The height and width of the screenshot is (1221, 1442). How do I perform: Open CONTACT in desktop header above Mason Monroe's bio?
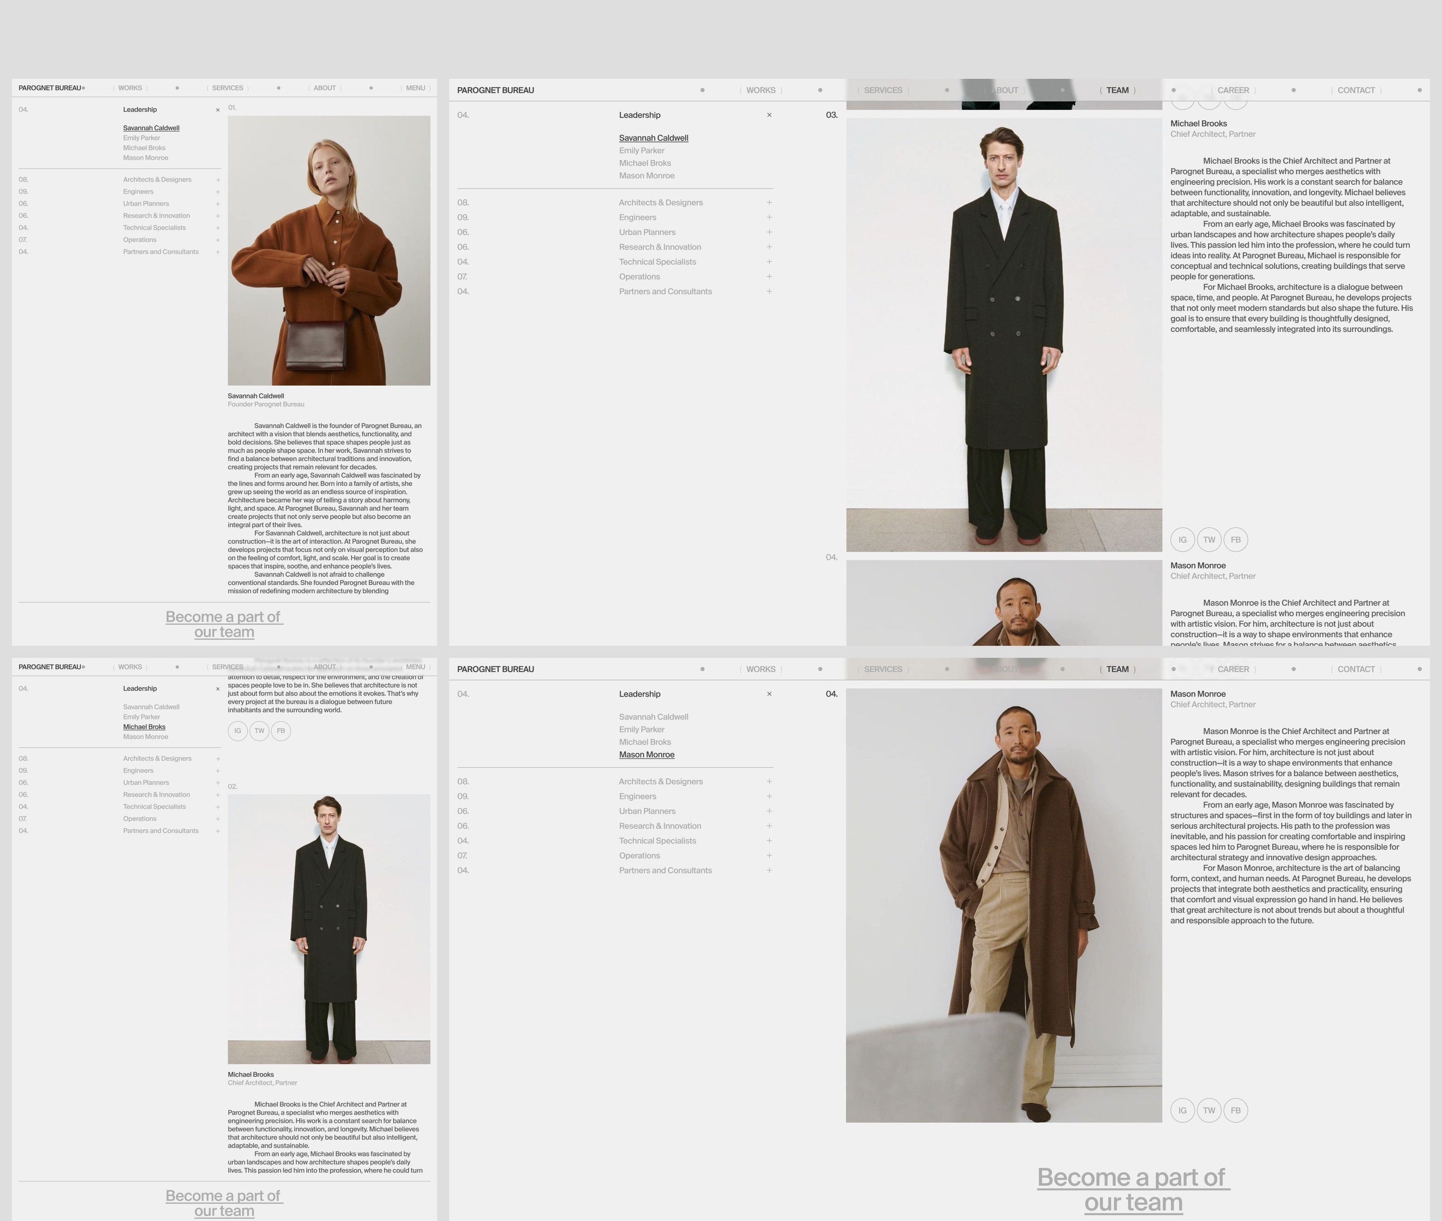tap(1355, 670)
